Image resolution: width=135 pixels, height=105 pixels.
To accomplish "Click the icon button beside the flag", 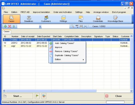I will click(x=44, y=96).
